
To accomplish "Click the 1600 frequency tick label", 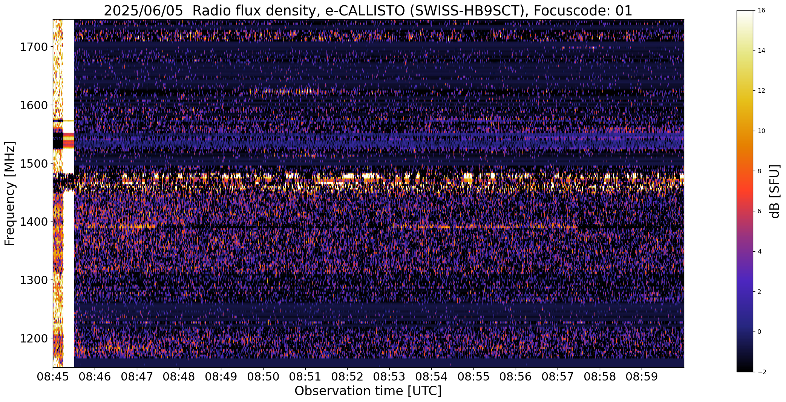I will tap(34, 105).
